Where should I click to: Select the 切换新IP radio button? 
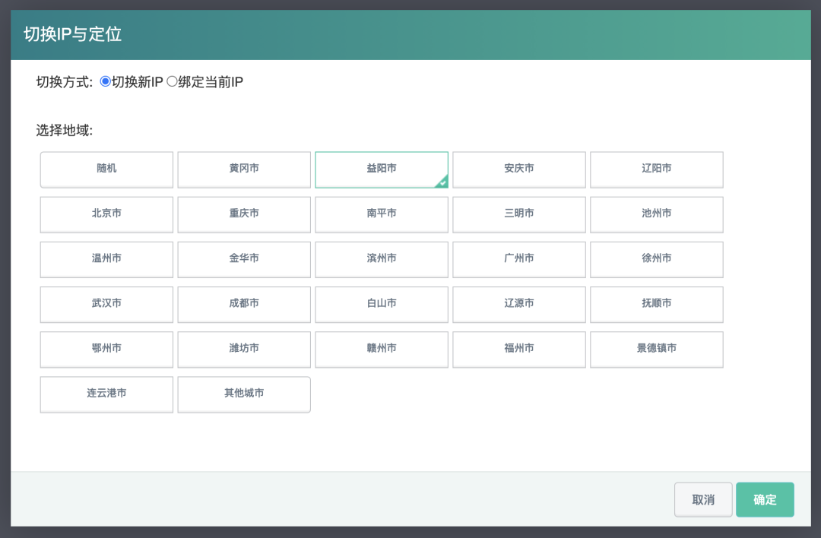(x=106, y=82)
